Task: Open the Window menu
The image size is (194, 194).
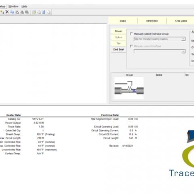Action: 13,6
